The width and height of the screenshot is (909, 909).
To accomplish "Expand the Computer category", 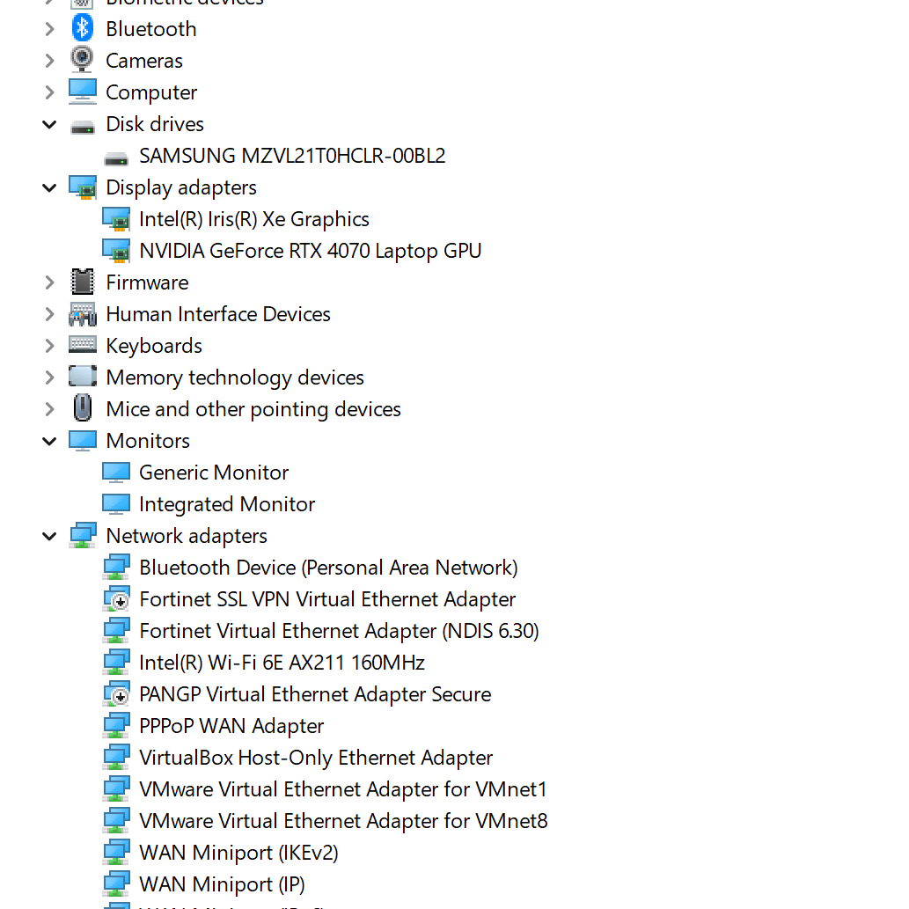I will tap(50, 92).
